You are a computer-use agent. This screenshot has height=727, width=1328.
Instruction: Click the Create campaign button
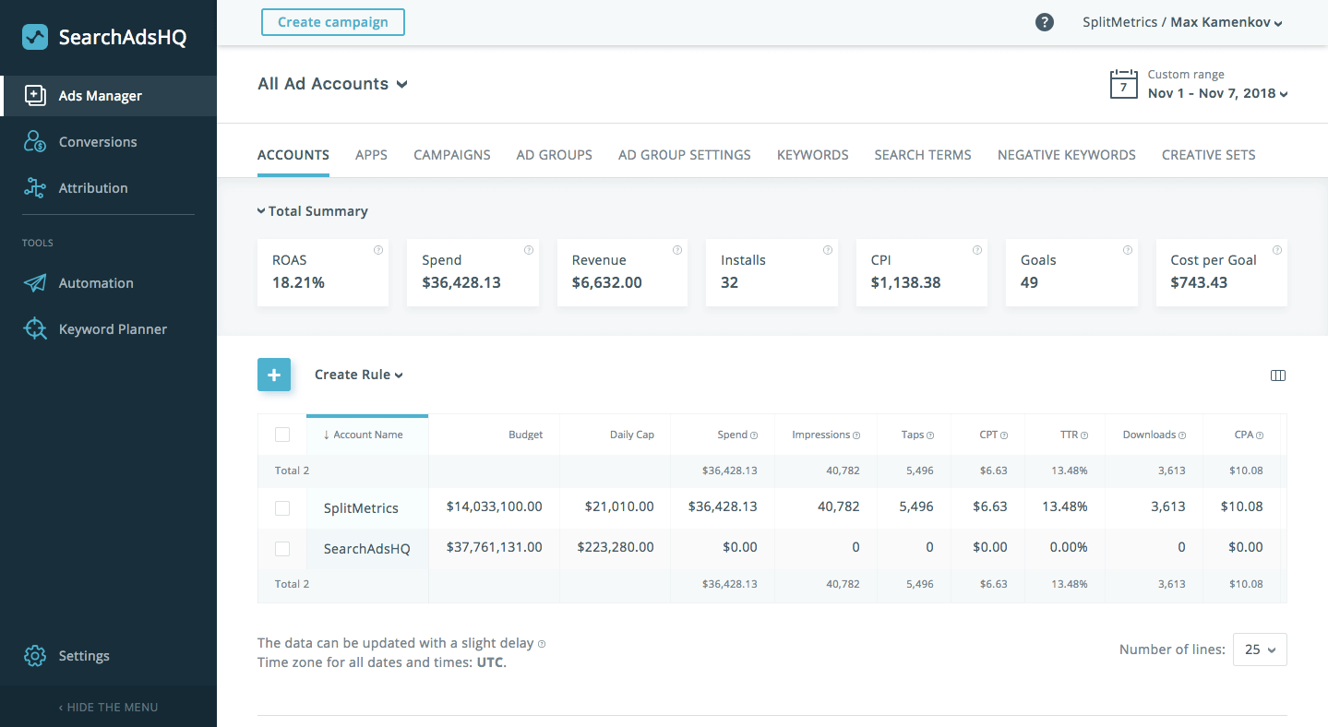click(x=332, y=22)
